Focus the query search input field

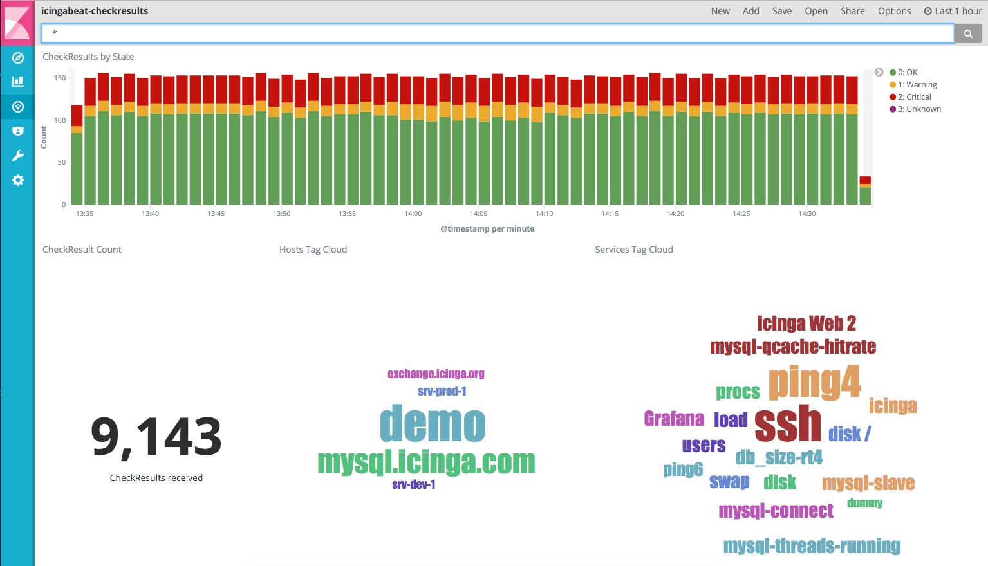point(497,33)
